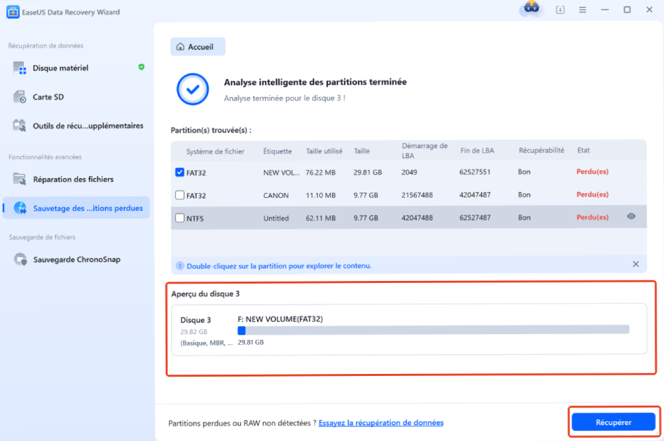
Task: Click the home icon in Accueil button
Action: point(181,46)
